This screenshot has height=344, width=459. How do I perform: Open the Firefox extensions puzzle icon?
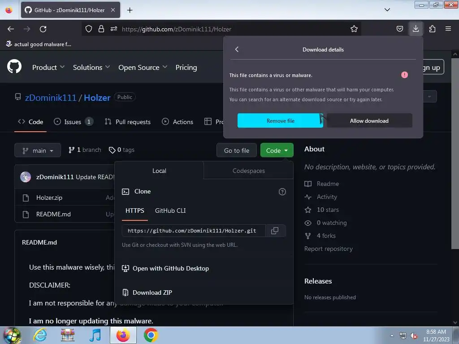tap(432, 29)
